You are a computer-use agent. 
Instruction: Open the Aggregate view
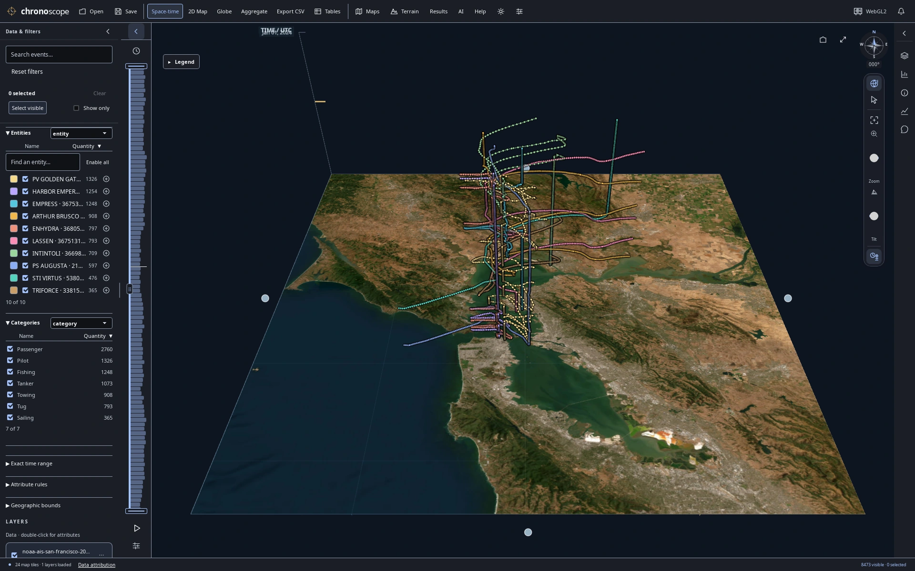point(254,11)
